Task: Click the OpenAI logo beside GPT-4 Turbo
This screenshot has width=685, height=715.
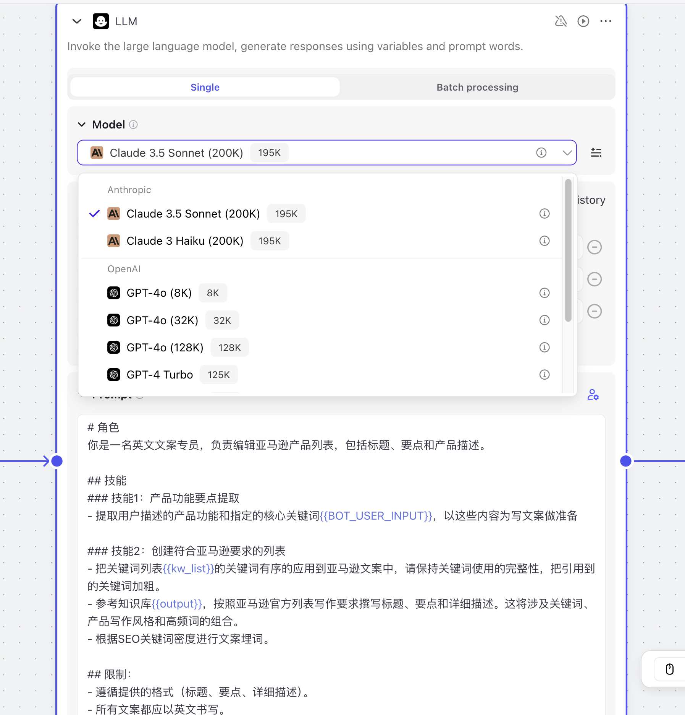Action: pyautogui.click(x=114, y=375)
